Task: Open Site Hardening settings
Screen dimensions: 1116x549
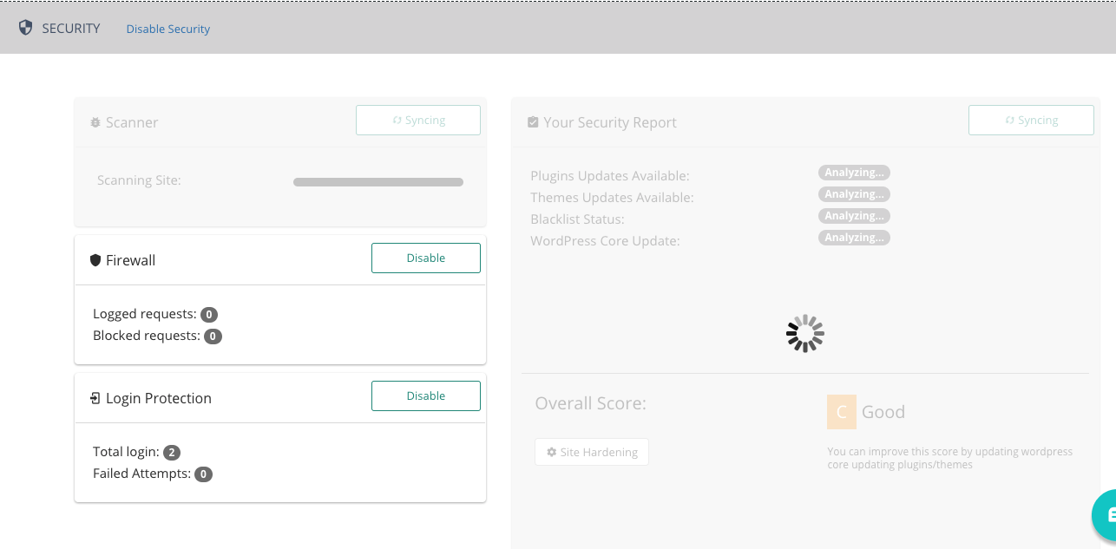Action: click(592, 452)
